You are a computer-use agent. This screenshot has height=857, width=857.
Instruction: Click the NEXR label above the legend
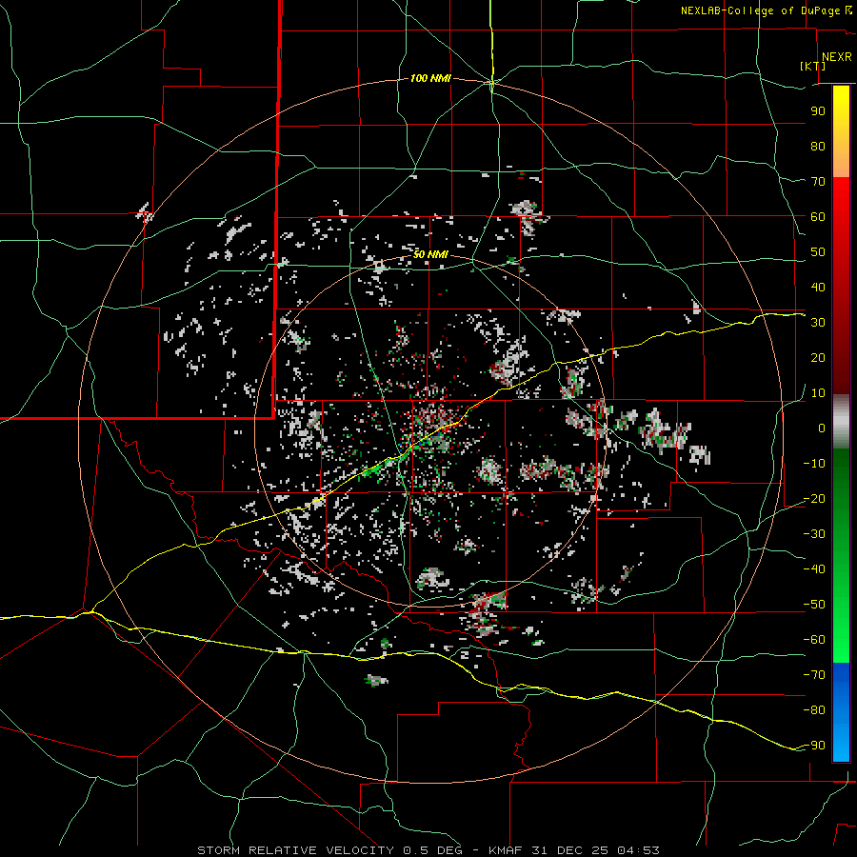click(x=836, y=57)
